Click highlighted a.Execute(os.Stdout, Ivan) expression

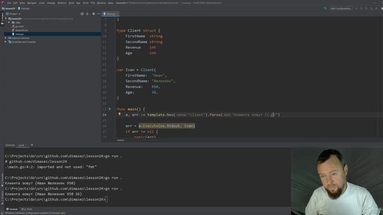(x=167, y=126)
